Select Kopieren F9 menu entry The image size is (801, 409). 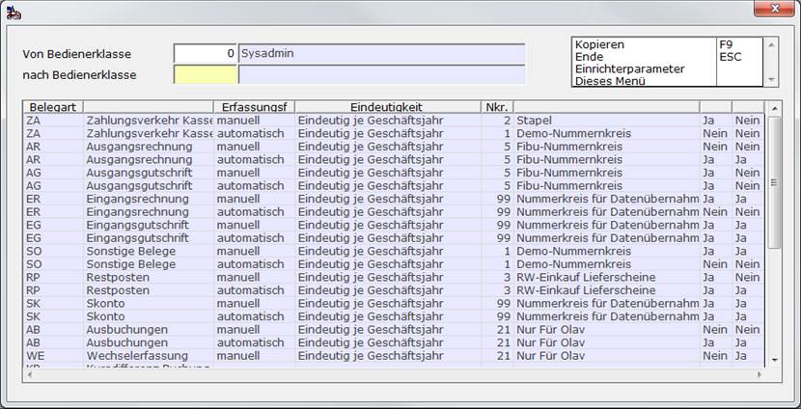pos(667,45)
